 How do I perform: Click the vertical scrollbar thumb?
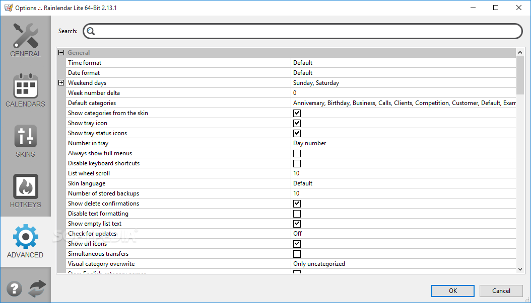point(520,75)
